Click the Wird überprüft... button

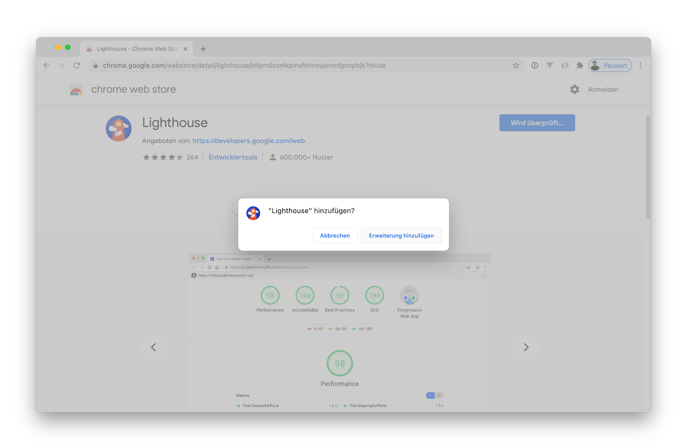pyautogui.click(x=537, y=123)
